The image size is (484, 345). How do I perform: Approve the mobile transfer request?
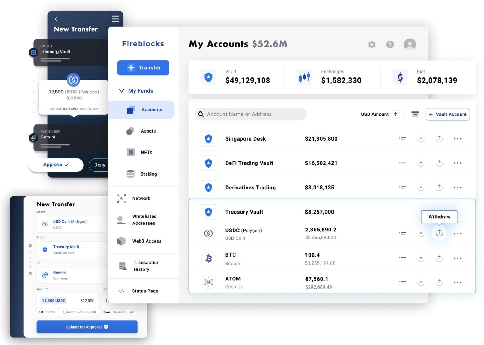56,165
